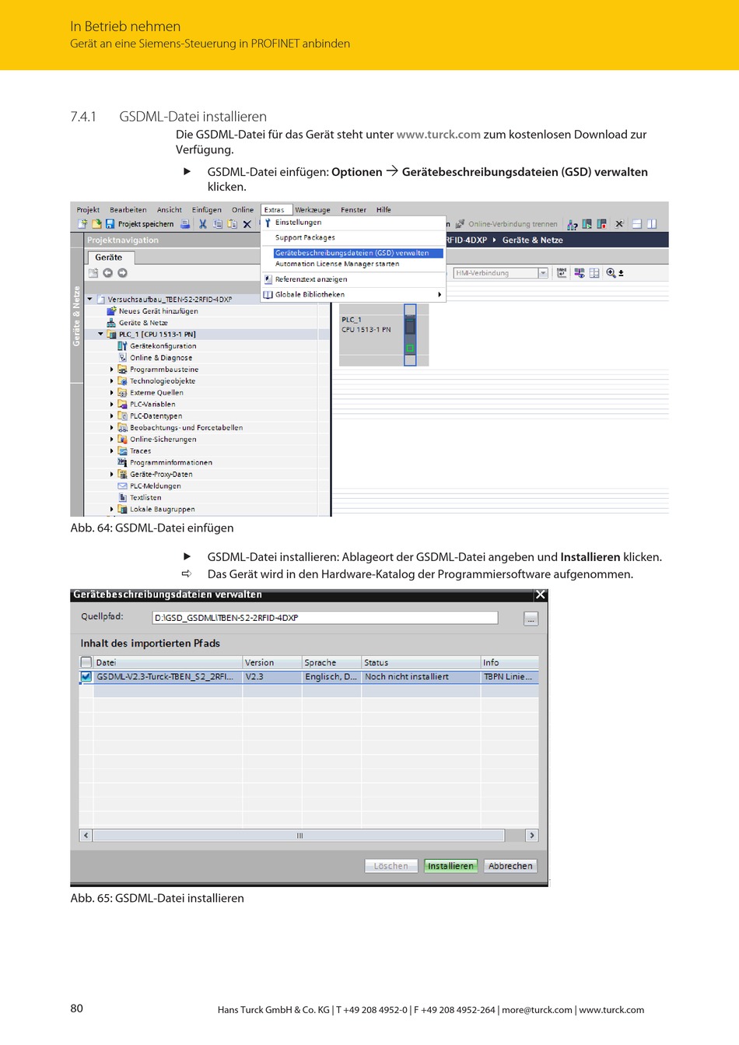Click the right scroll arrow in the file table

click(532, 836)
